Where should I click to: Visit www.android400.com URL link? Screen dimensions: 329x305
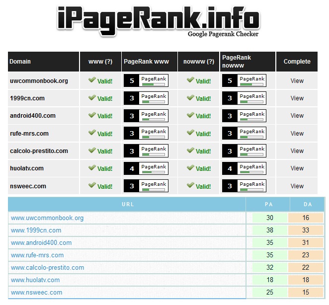pos(41,243)
